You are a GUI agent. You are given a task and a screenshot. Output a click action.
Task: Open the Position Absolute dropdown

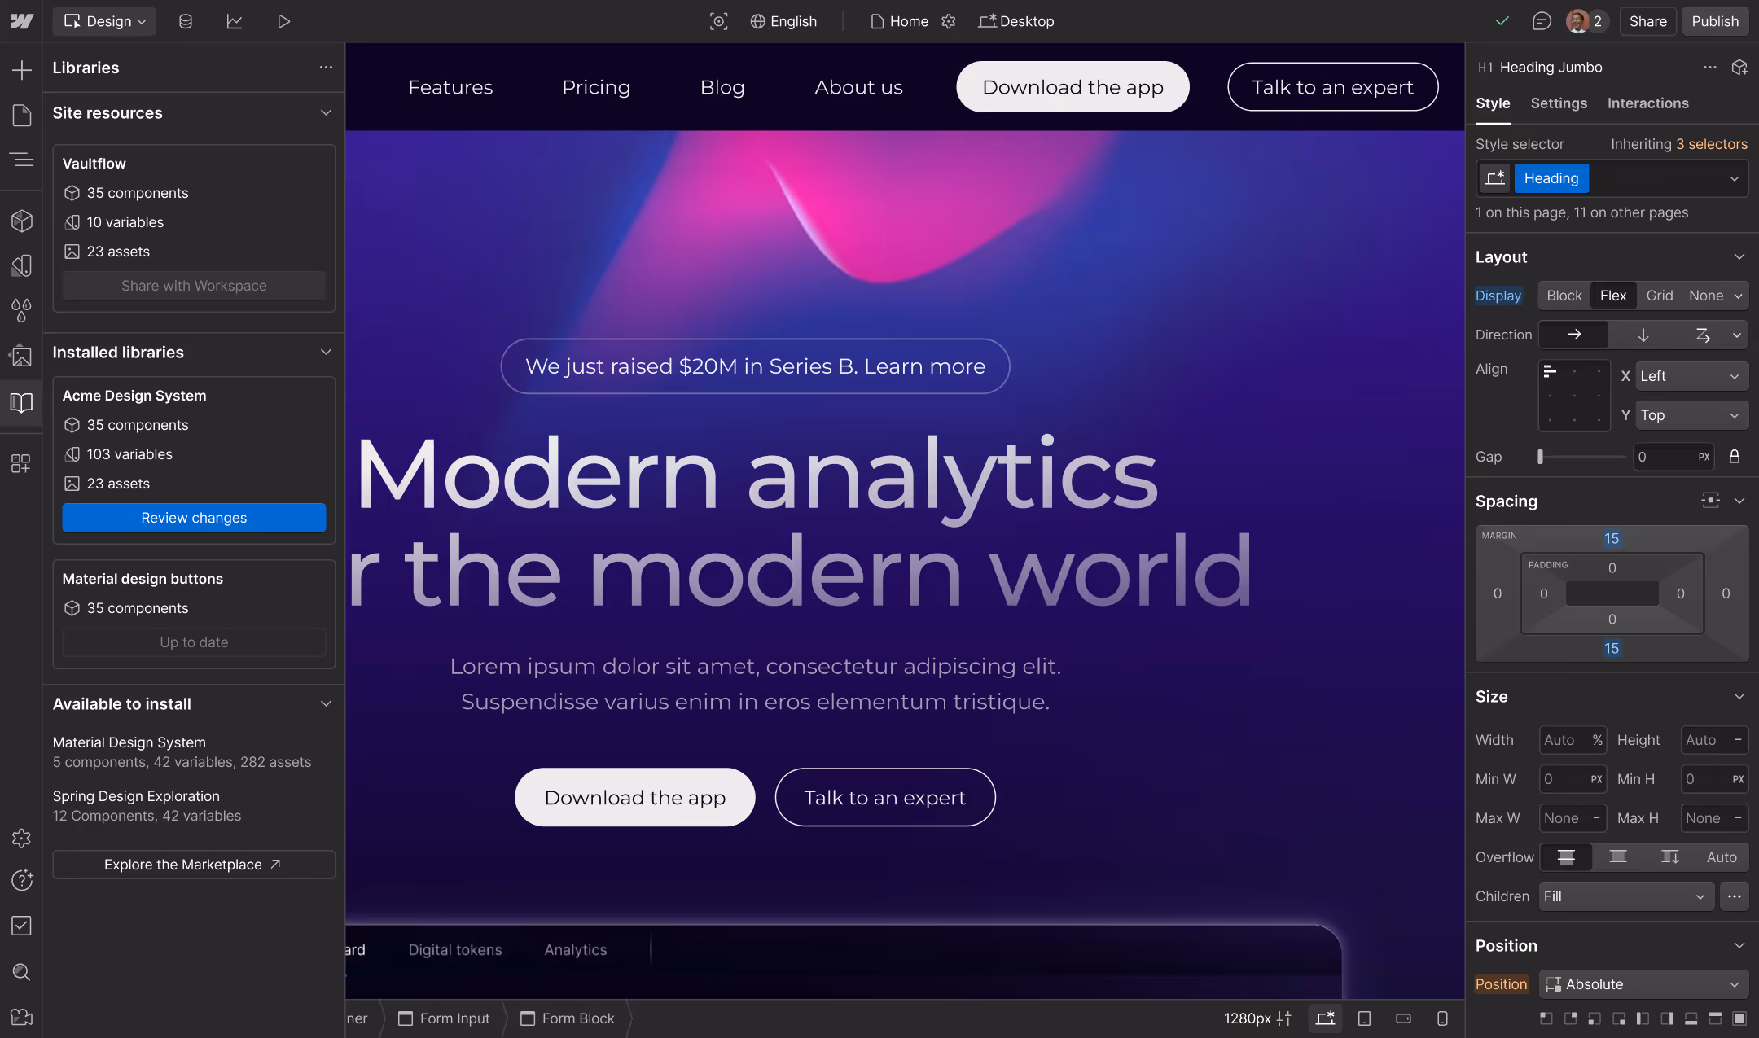1643,984
